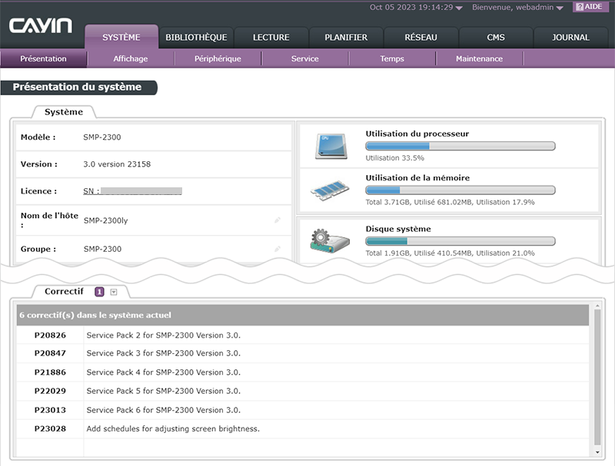Switch to the BIBLIOTHÈQUE tab
This screenshot has width=615, height=466.
[196, 37]
